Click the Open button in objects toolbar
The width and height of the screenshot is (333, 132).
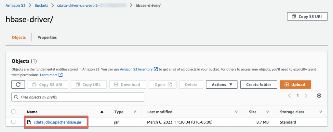(162, 84)
